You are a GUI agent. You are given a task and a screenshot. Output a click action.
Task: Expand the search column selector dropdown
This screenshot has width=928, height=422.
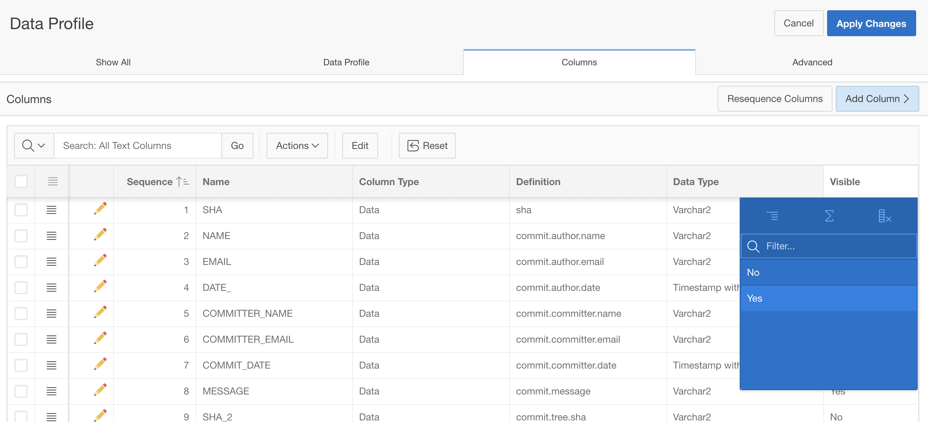[x=34, y=146]
